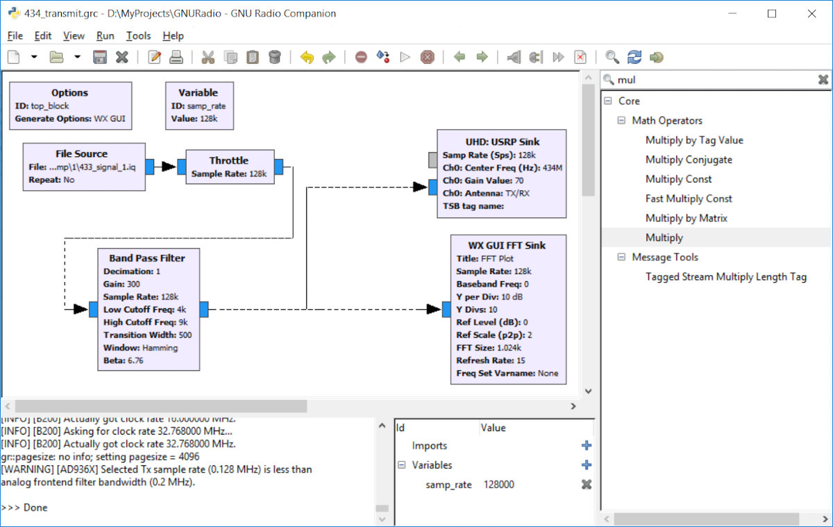Click the canvas horizontal scrollbar

[x=161, y=406]
